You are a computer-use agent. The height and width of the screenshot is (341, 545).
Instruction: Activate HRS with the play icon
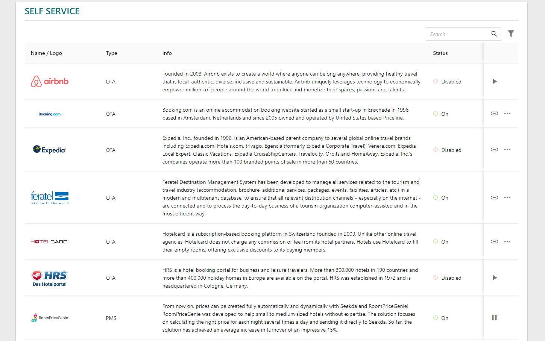495,278
